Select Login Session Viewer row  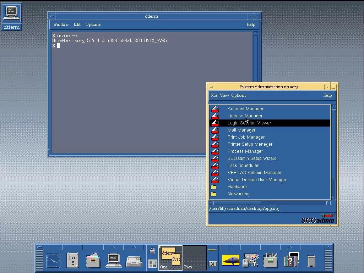pyautogui.click(x=270, y=123)
